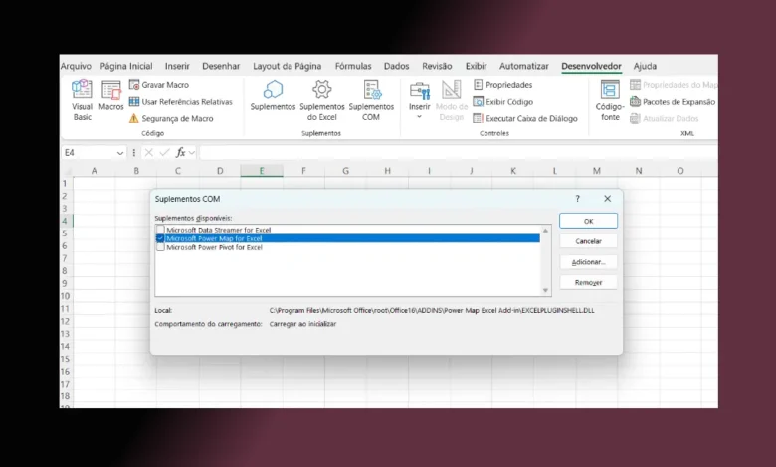This screenshot has width=776, height=467.
Task: Close the Suplementos COM dialog
Action: pyautogui.click(x=607, y=198)
